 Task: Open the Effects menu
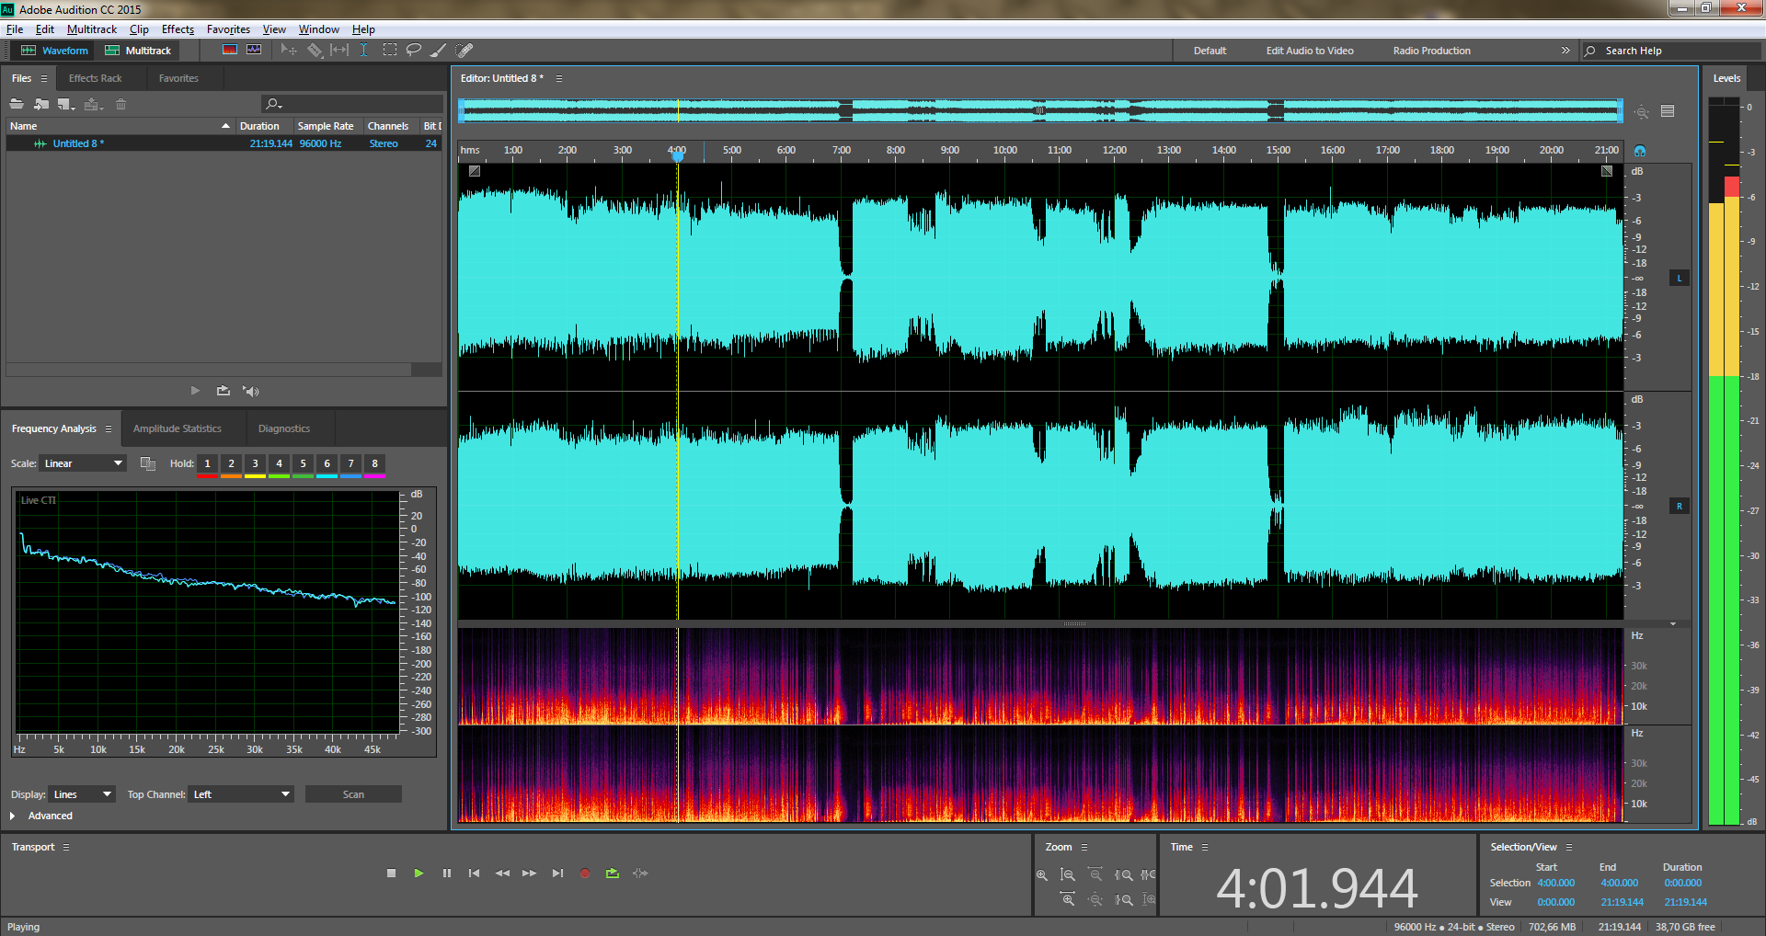[x=178, y=29]
